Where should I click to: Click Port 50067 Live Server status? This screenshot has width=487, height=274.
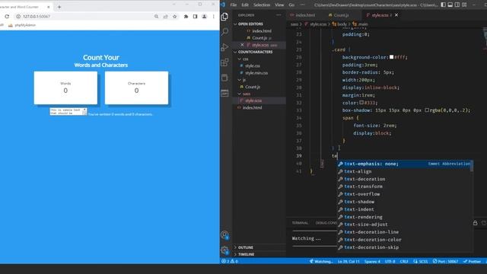tap(445, 261)
